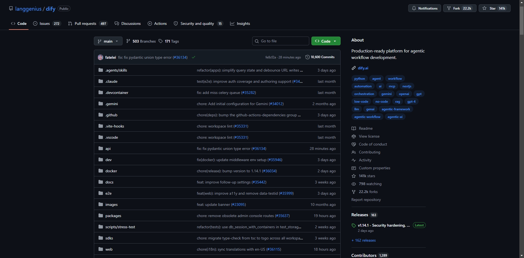Open the Custom properties link
Screen dimensions: 524x258
coord(374,168)
